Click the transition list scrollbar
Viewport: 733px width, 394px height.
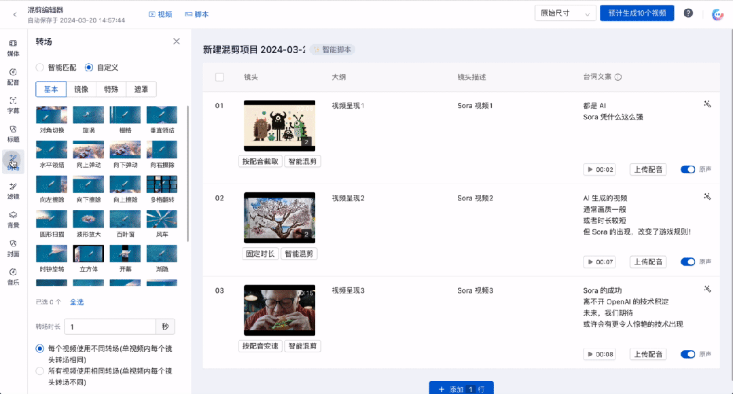tap(188, 173)
